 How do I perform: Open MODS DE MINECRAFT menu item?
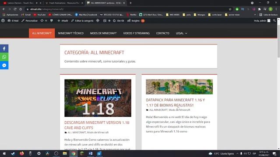103,33
